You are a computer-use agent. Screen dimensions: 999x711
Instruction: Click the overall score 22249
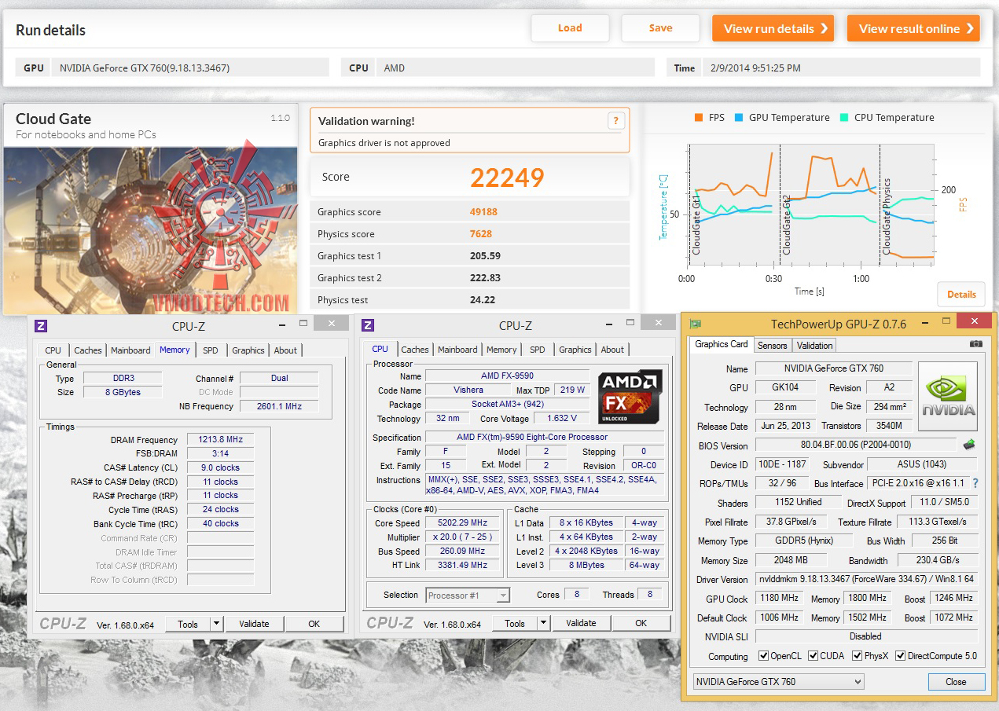click(x=507, y=178)
